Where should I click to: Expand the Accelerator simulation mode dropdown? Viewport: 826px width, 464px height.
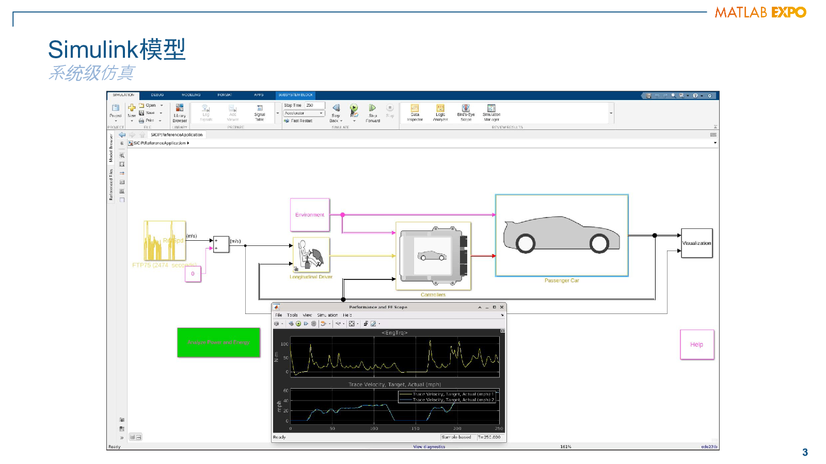(321, 113)
